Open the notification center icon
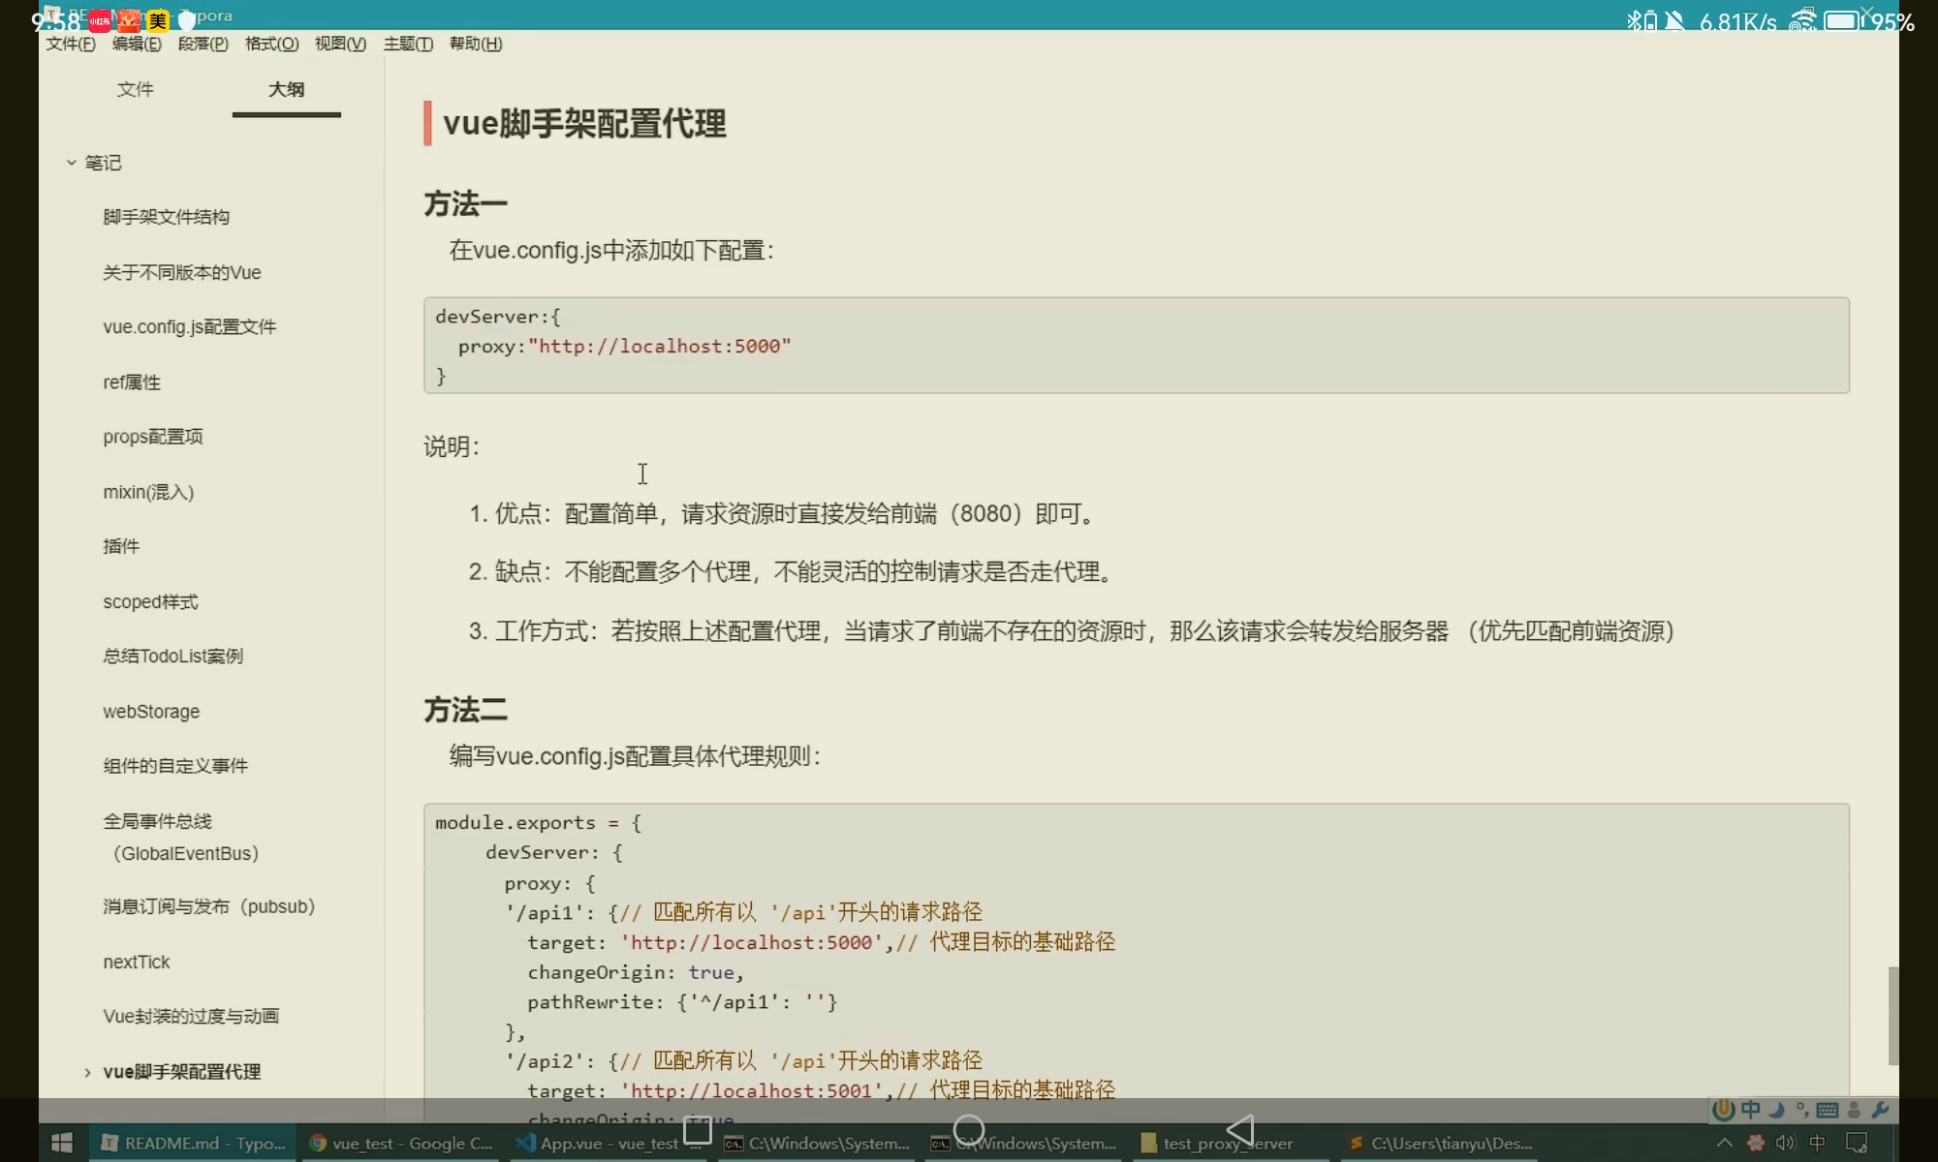This screenshot has height=1162, width=1938. pyautogui.click(x=1856, y=1143)
